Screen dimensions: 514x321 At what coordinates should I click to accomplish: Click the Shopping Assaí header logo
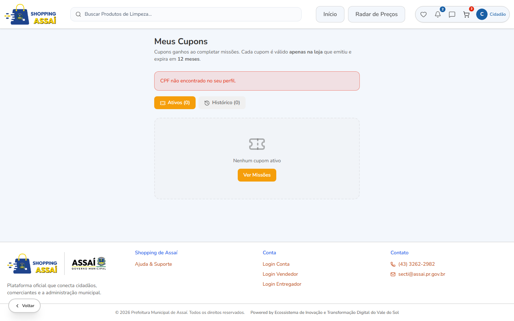pyautogui.click(x=30, y=15)
